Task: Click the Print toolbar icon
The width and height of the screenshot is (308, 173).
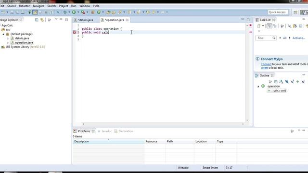Action: click(23, 12)
